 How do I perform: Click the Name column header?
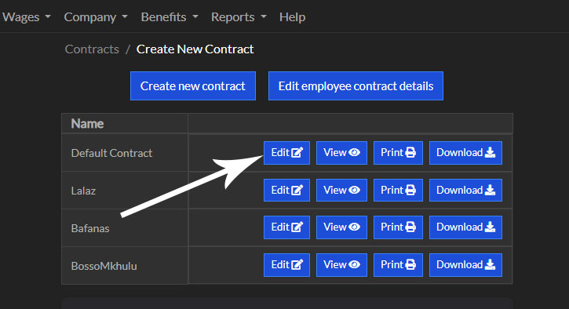click(x=87, y=124)
